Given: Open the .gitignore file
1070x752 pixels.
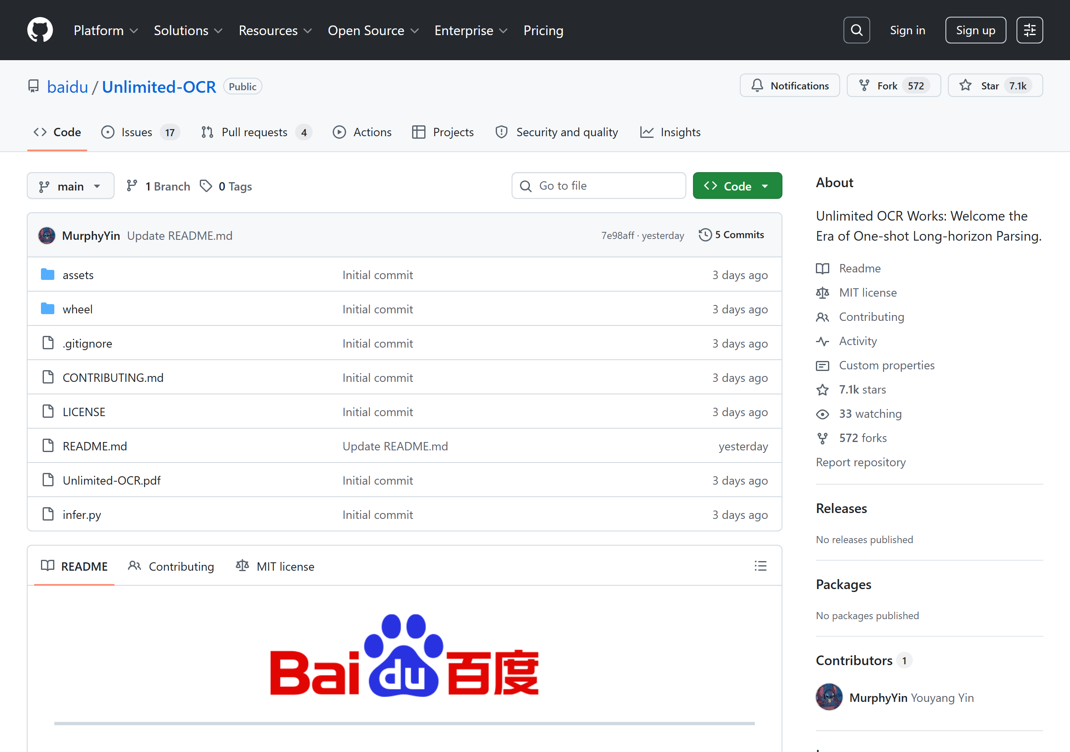Looking at the screenshot, I should point(87,343).
